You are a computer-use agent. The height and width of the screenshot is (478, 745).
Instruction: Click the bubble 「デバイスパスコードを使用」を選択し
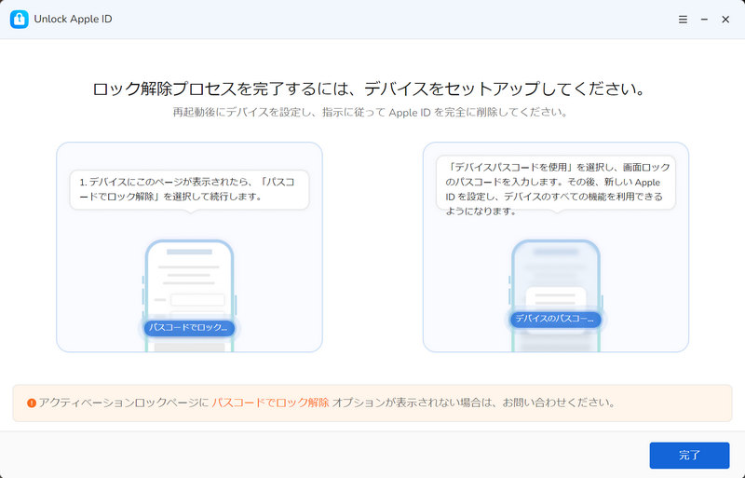[x=556, y=183]
